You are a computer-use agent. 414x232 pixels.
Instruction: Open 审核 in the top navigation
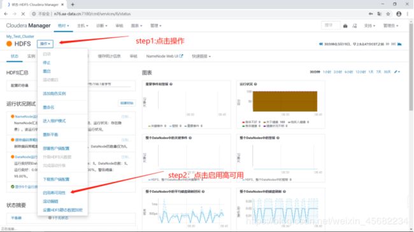click(119, 26)
